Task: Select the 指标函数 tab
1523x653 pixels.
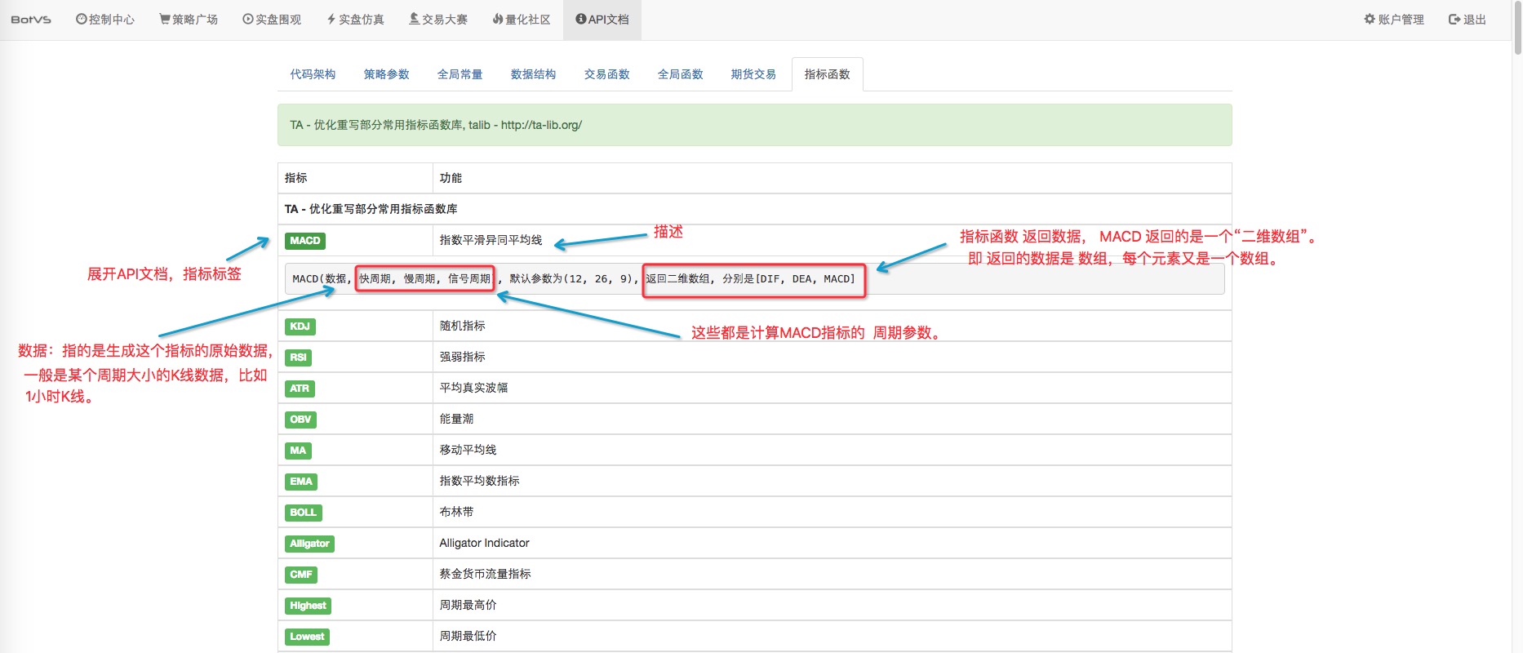Action: point(827,74)
